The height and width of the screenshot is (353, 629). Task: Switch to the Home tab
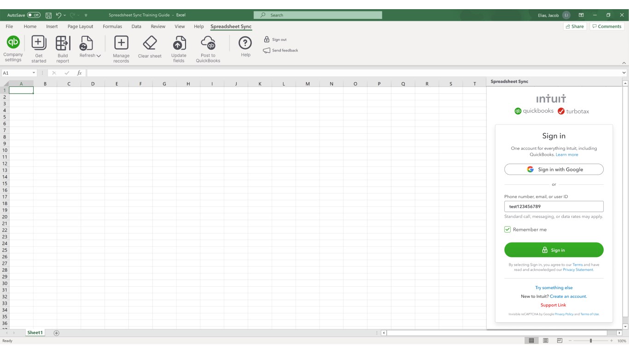30,27
